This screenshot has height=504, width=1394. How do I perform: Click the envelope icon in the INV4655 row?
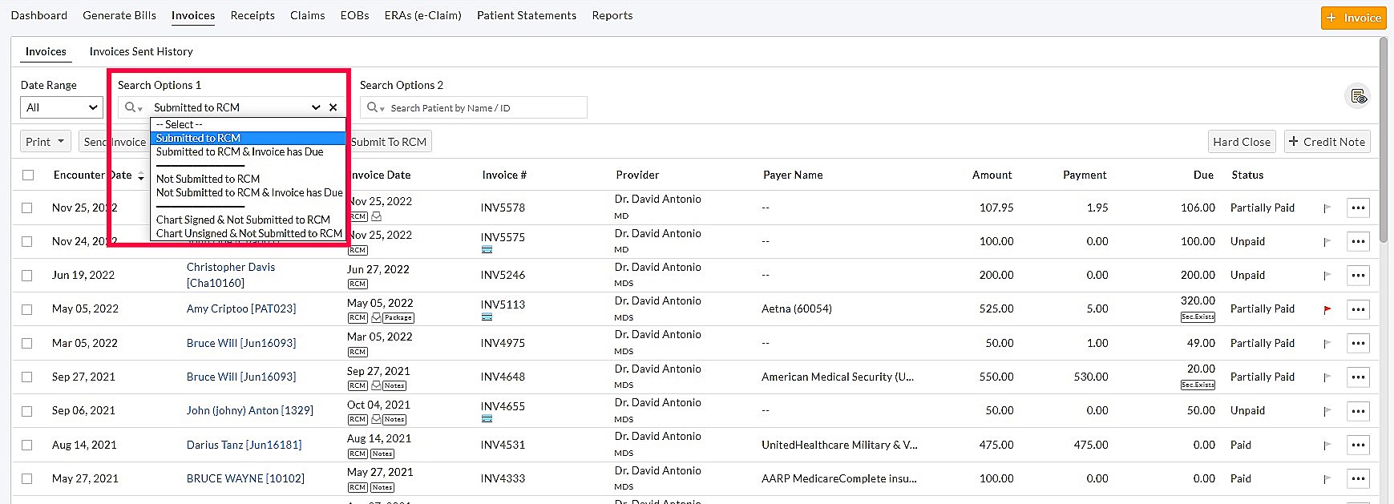click(x=376, y=419)
